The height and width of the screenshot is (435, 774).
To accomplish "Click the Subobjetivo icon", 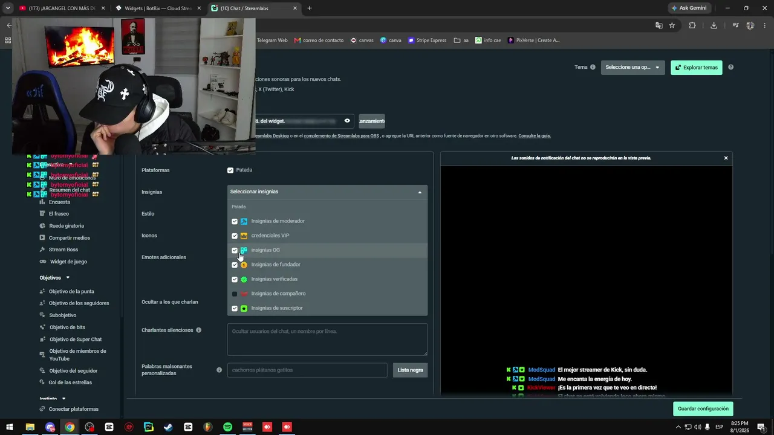I will click(x=42, y=315).
